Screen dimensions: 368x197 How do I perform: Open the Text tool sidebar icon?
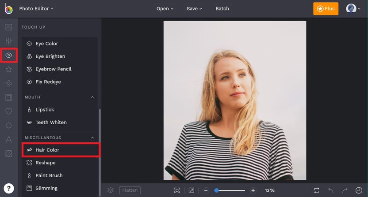tap(9, 139)
